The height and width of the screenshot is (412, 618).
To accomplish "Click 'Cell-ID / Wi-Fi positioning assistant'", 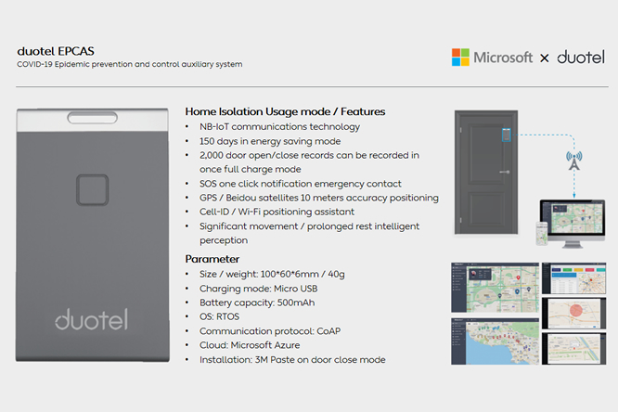I will click(277, 212).
